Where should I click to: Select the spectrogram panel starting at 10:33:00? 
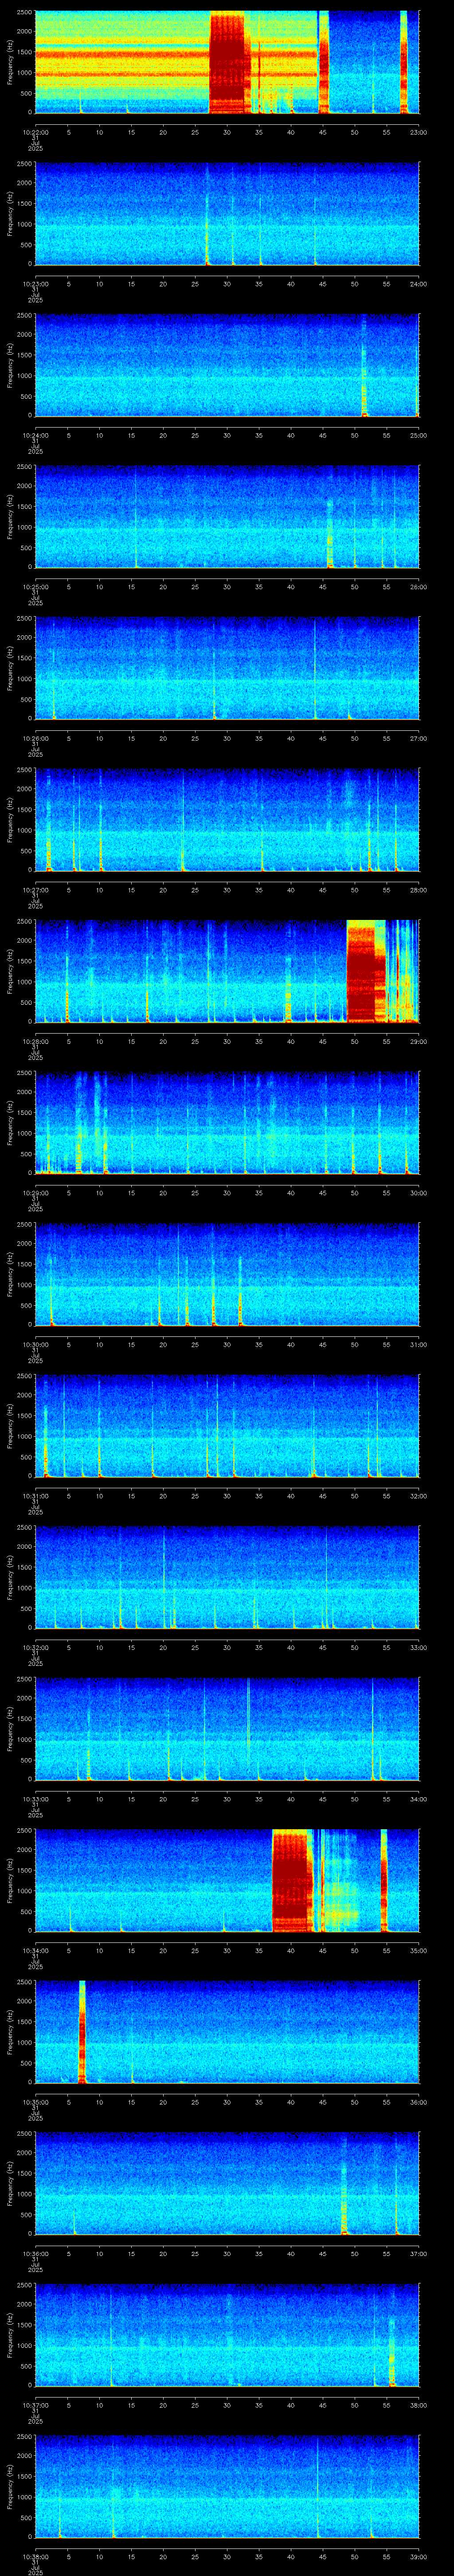[227, 1729]
